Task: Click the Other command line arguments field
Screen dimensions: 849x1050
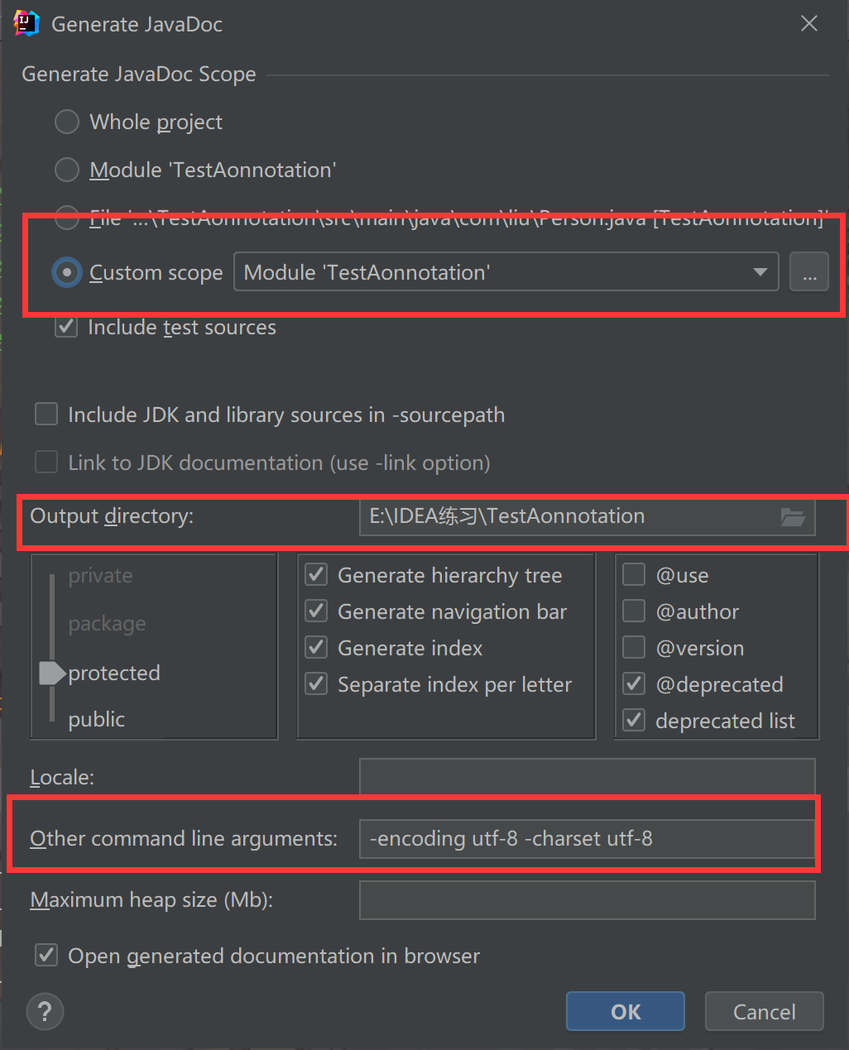Action: tap(586, 839)
